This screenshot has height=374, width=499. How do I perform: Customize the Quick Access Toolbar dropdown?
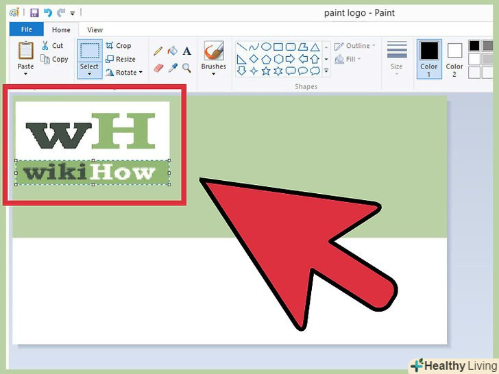(73, 13)
